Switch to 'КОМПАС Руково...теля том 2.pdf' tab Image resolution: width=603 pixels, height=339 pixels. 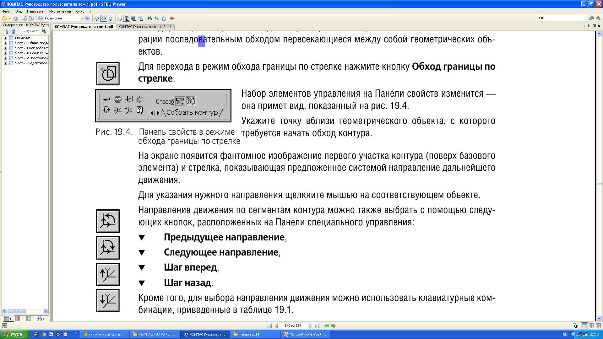click(x=145, y=27)
